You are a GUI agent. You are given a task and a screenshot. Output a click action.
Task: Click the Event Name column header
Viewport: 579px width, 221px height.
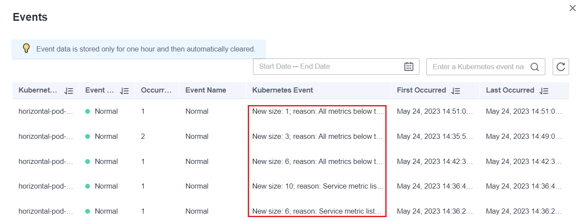pyautogui.click(x=205, y=90)
